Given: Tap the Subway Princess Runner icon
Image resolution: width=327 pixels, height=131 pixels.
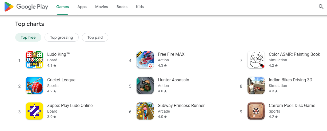Looking at the screenshot, I should [x=145, y=111].
